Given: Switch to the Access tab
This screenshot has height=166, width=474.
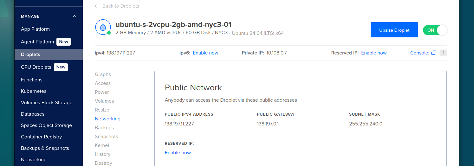Looking at the screenshot, I should pos(103,83).
